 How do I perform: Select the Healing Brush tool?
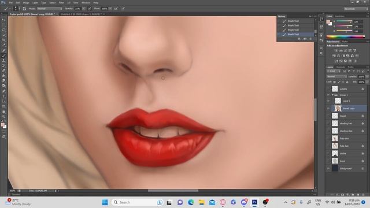pyautogui.click(x=3, y=50)
